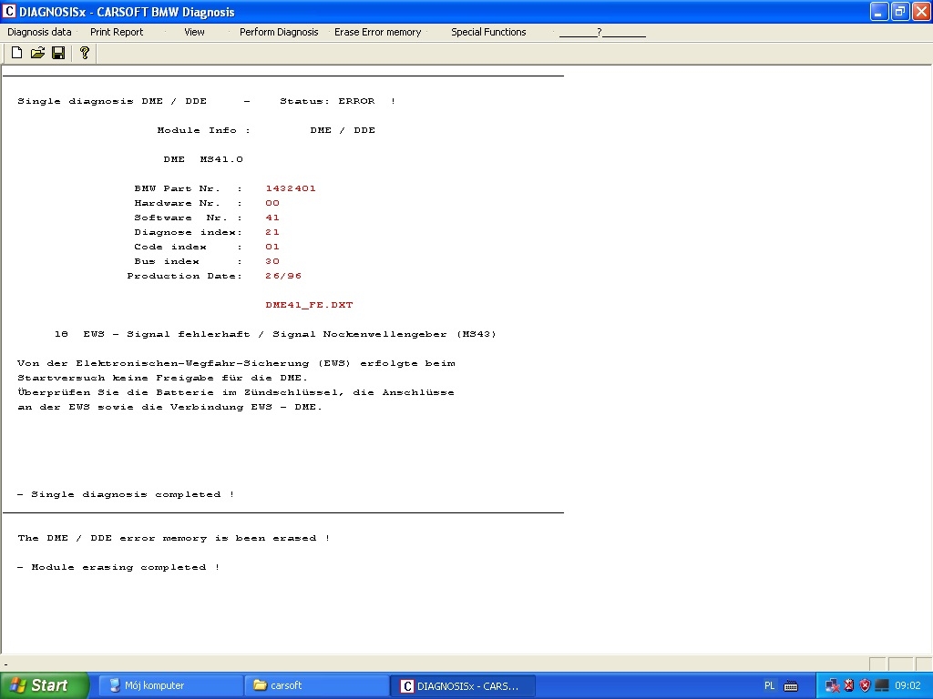Click 'The DME / DDE error memory' line
Screen dimensions: 933x699
pos(174,538)
